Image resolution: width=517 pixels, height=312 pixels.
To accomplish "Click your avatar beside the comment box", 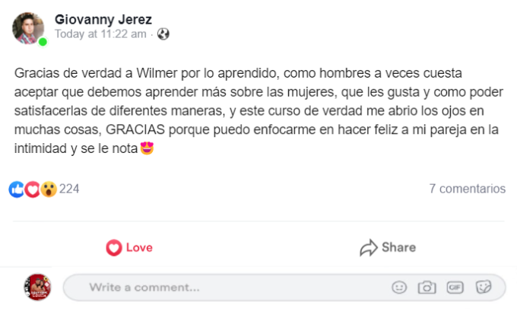I will click(x=37, y=287).
